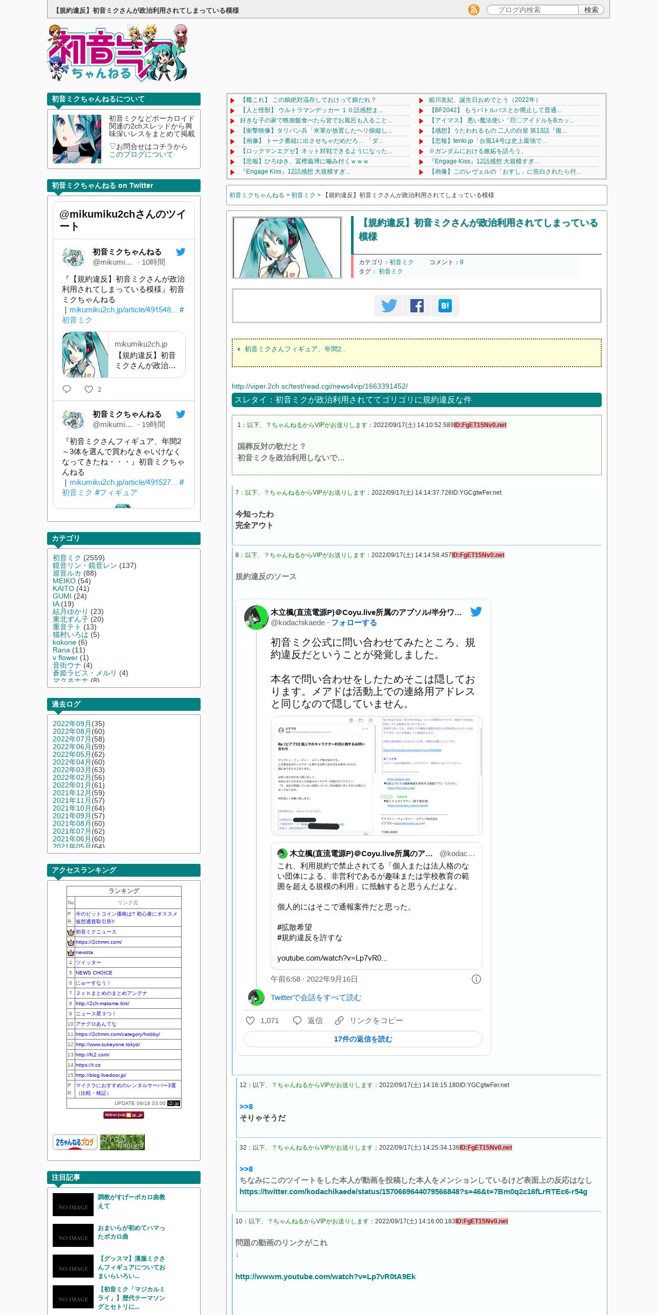Click crown icon beside newota ranking
The width and height of the screenshot is (657, 1315).
(x=71, y=952)
